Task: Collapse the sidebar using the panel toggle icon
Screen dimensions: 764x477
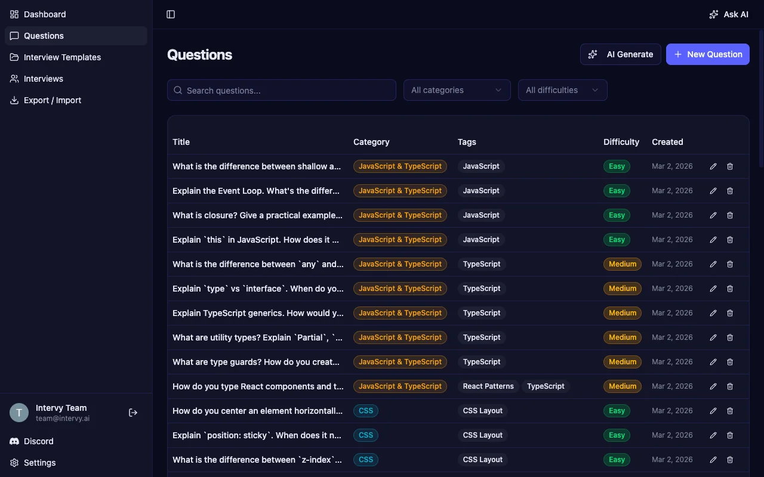Action: [171, 14]
